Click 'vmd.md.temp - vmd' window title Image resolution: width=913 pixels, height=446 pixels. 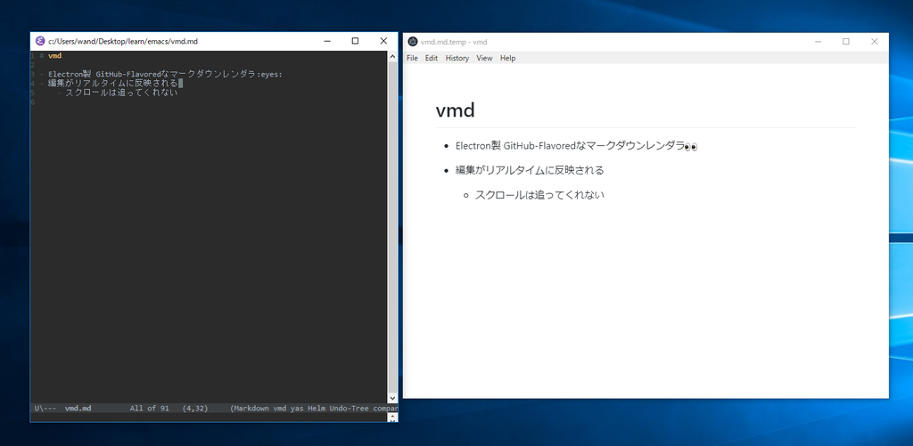[454, 42]
